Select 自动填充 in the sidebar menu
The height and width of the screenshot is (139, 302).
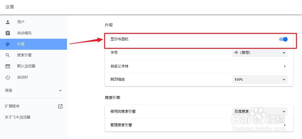(24, 33)
